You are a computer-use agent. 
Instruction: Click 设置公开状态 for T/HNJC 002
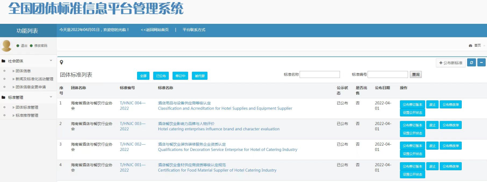pyautogui.click(x=413, y=154)
